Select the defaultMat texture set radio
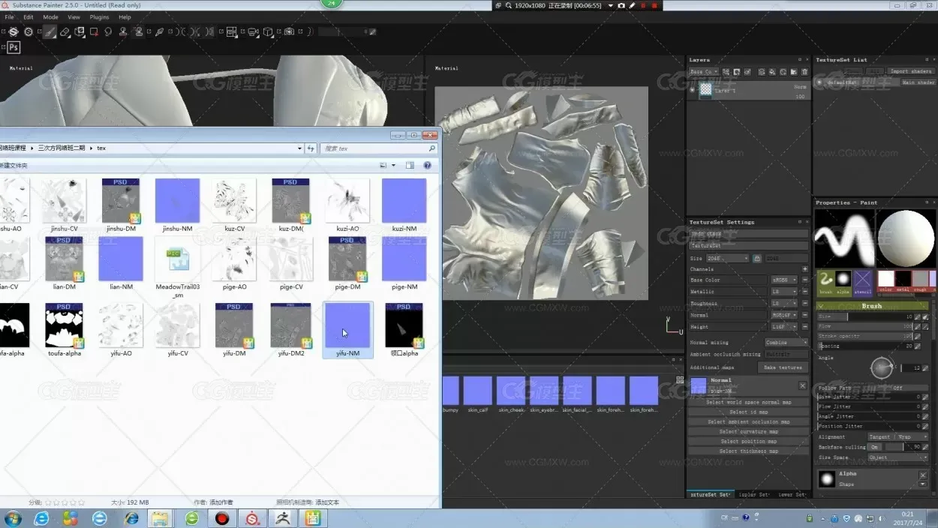938x528 pixels. (x=819, y=82)
